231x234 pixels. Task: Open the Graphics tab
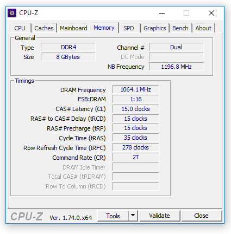[x=155, y=28]
